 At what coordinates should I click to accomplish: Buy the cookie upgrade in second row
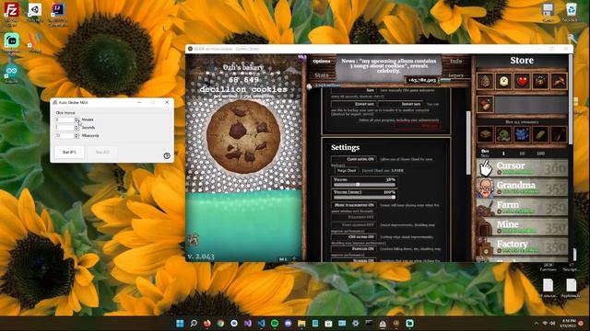(x=486, y=104)
